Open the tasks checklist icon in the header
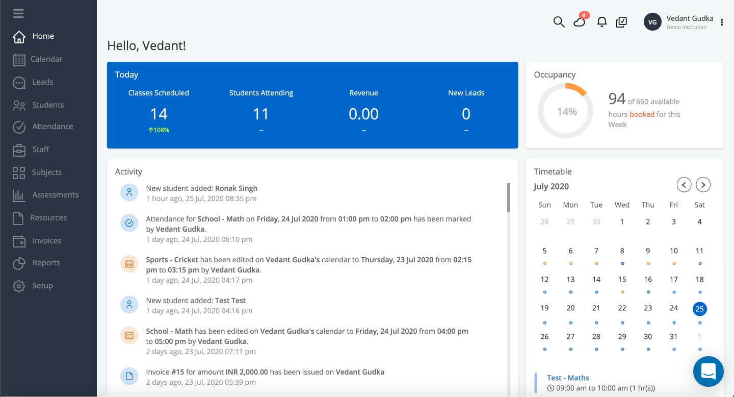This screenshot has width=734, height=397. [x=621, y=22]
